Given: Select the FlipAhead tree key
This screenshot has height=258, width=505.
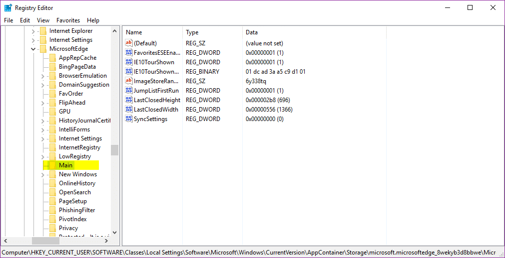Looking at the screenshot, I should pos(72,103).
